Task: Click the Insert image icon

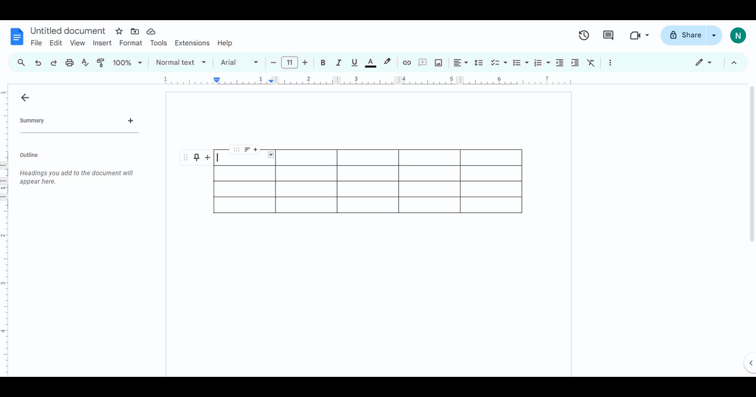Action: 438,62
